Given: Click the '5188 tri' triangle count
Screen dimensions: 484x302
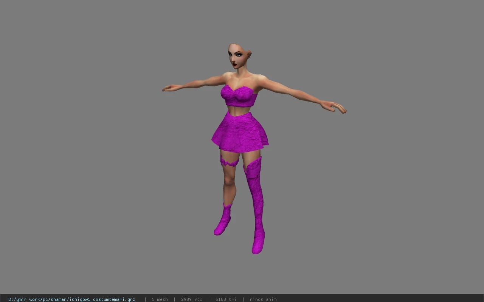Looking at the screenshot, I should pyautogui.click(x=226, y=299).
